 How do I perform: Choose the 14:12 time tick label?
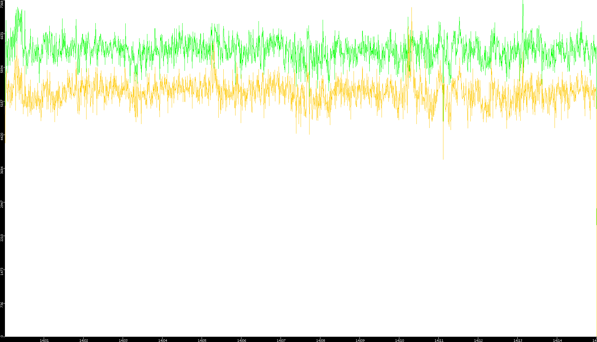pos(478,340)
